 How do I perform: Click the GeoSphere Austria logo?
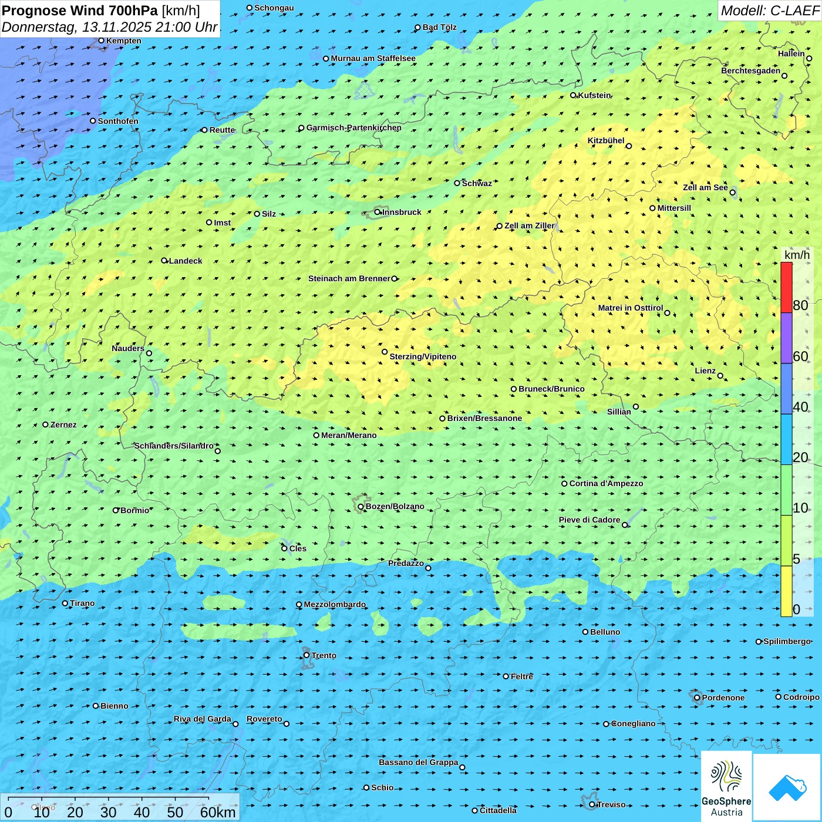(726, 786)
